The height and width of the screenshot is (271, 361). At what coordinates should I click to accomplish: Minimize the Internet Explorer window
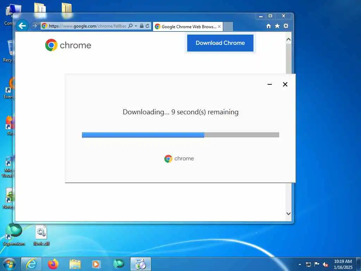[261, 16]
